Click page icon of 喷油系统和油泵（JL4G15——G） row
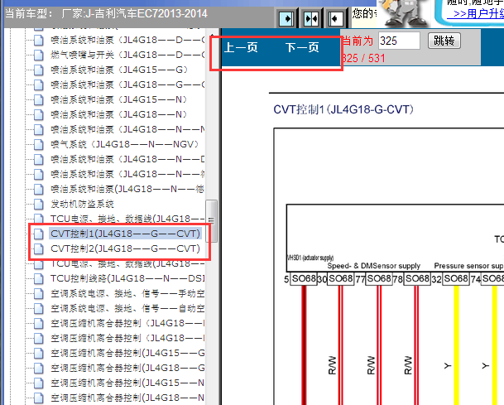This screenshot has height=405, width=504. pyautogui.click(x=39, y=70)
